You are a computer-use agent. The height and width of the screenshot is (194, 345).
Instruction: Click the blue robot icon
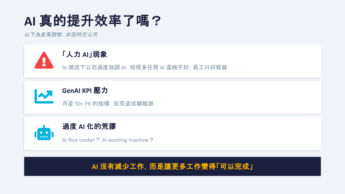[x=44, y=133]
